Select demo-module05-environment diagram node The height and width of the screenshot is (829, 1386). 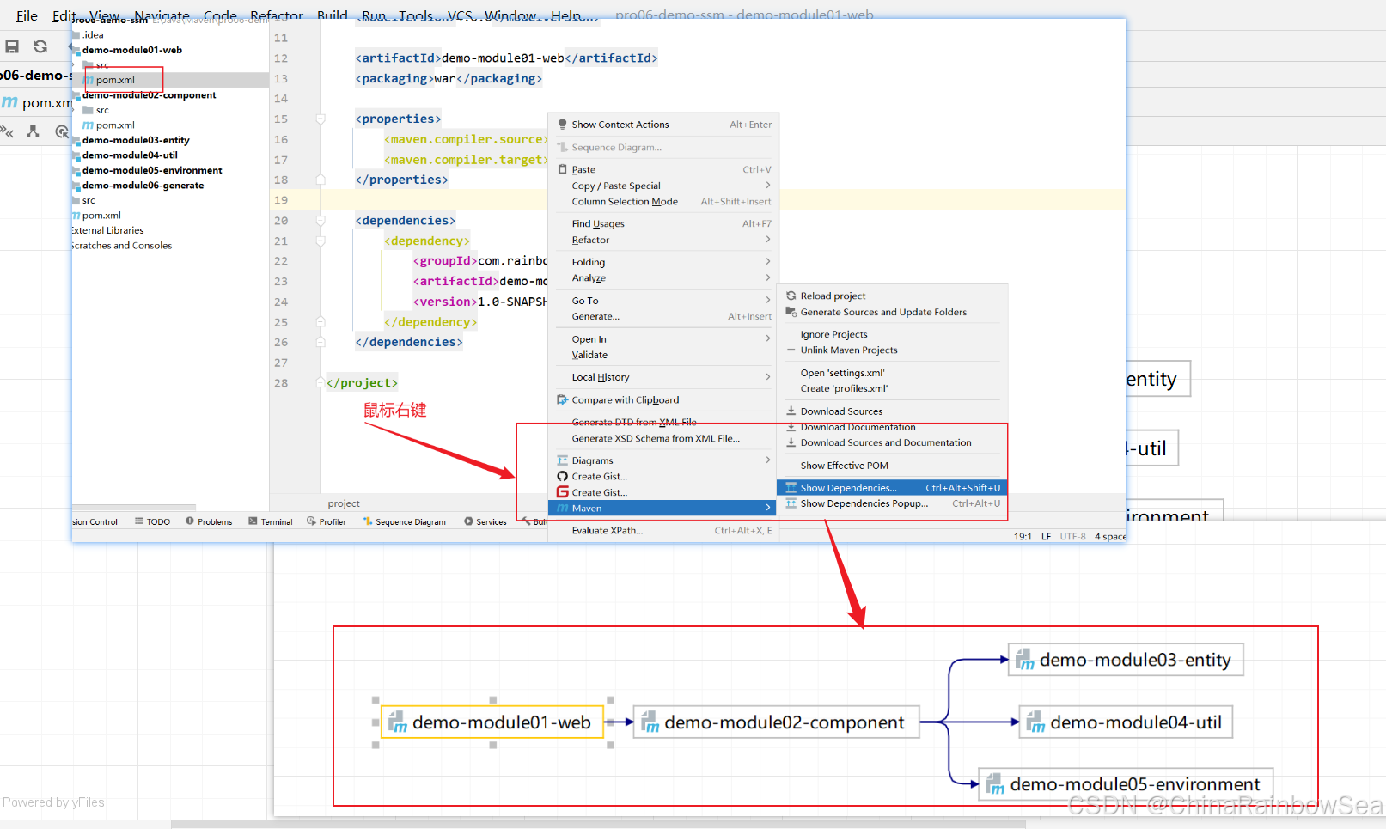click(1127, 784)
